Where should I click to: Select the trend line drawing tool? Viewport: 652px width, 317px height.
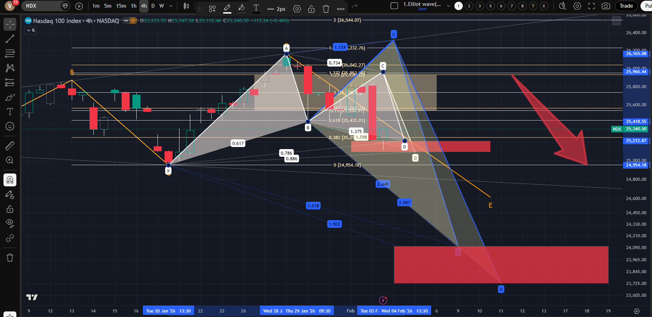click(x=10, y=39)
